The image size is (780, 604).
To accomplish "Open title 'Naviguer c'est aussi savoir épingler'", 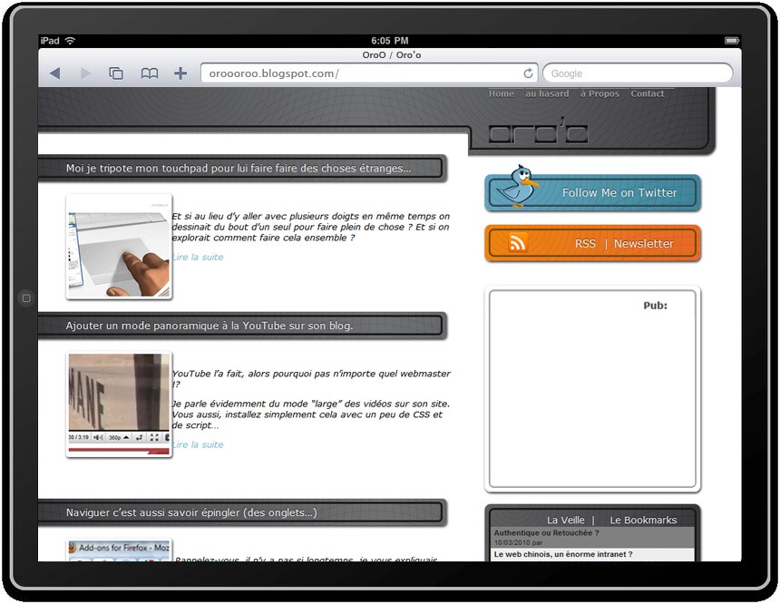I will [x=191, y=513].
